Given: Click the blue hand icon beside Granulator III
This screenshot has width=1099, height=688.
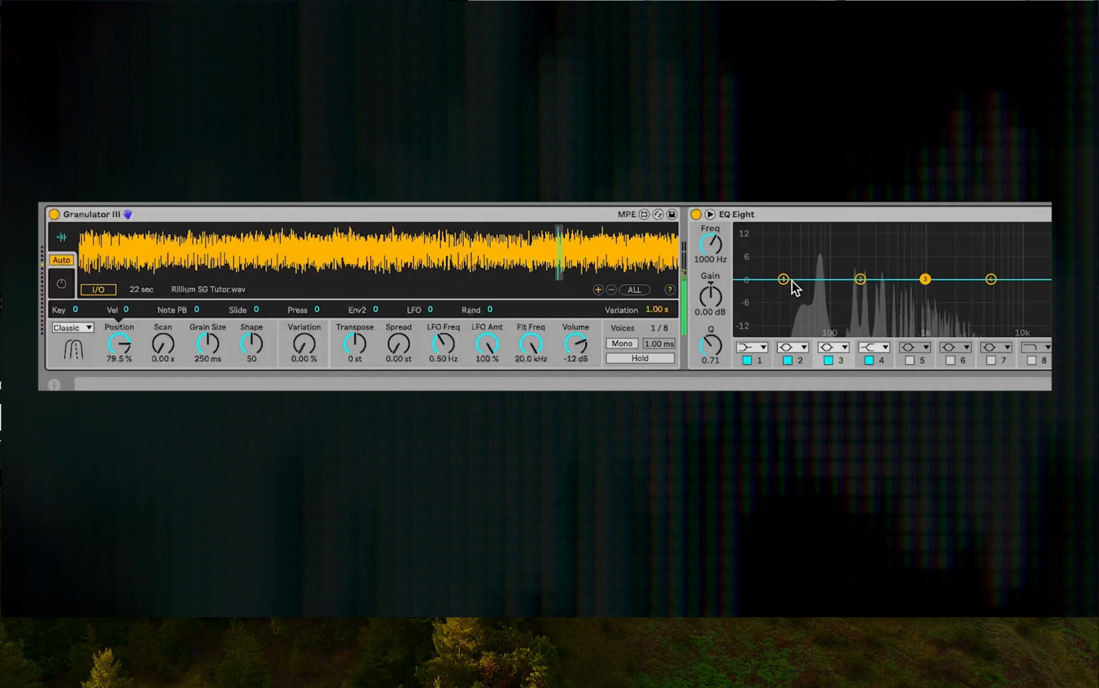Looking at the screenshot, I should coord(128,214).
